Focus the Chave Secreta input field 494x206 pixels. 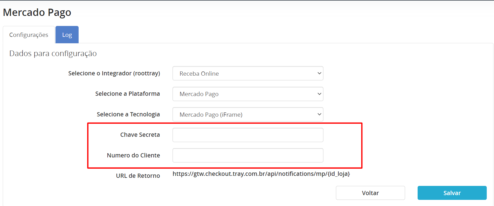click(248, 135)
